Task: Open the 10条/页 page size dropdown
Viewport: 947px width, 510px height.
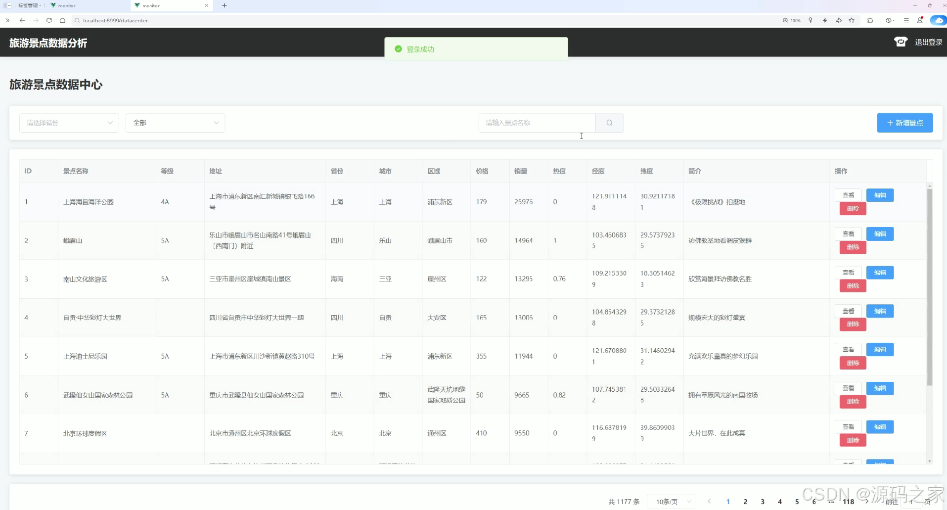Action: 671,502
